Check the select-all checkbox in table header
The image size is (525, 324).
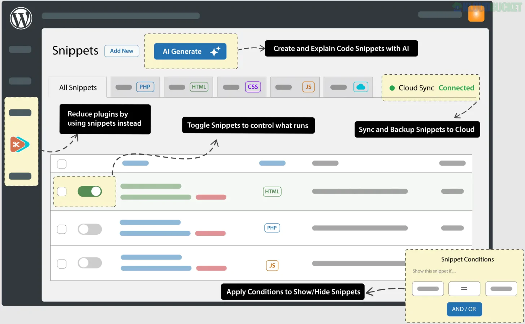click(62, 164)
